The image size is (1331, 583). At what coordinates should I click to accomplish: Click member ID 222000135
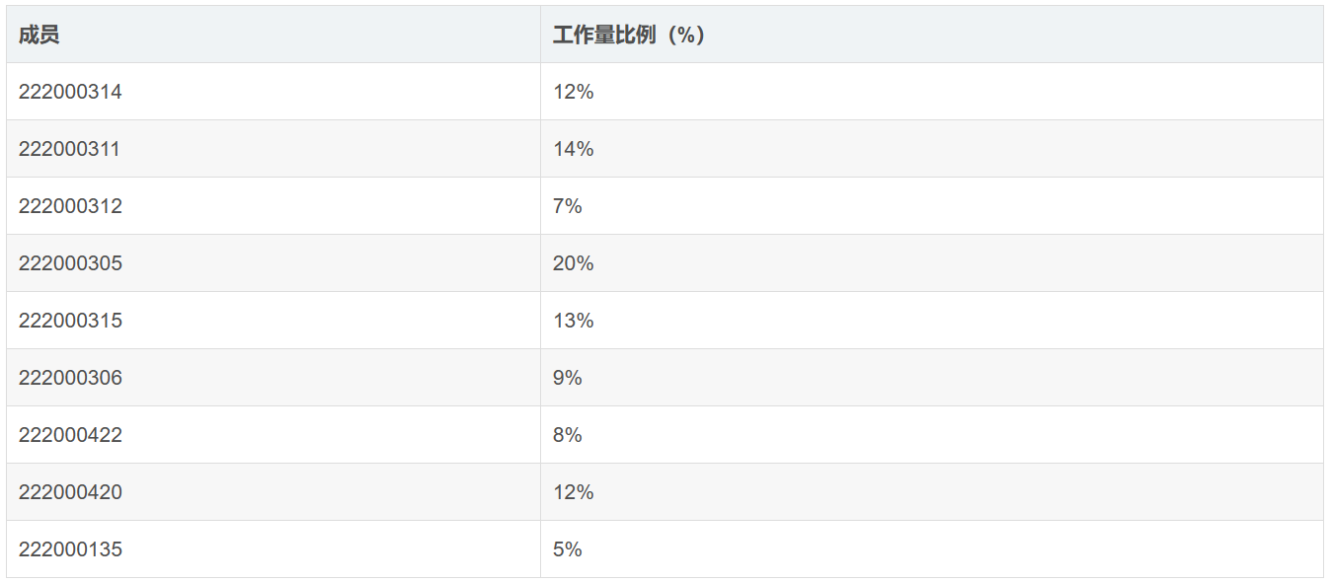70,549
